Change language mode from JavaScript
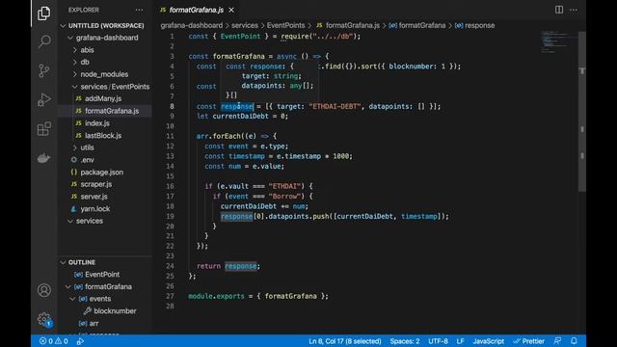This screenshot has width=617, height=347. pos(489,341)
